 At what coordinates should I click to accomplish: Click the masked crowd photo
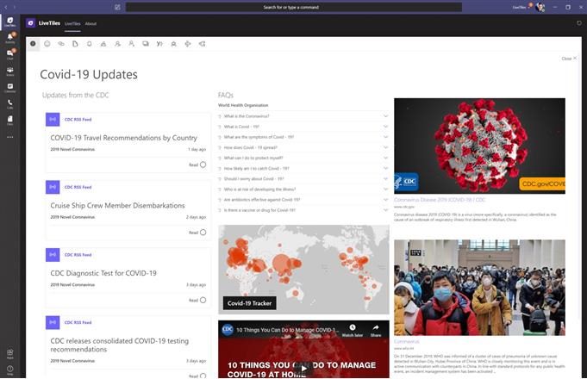479,288
